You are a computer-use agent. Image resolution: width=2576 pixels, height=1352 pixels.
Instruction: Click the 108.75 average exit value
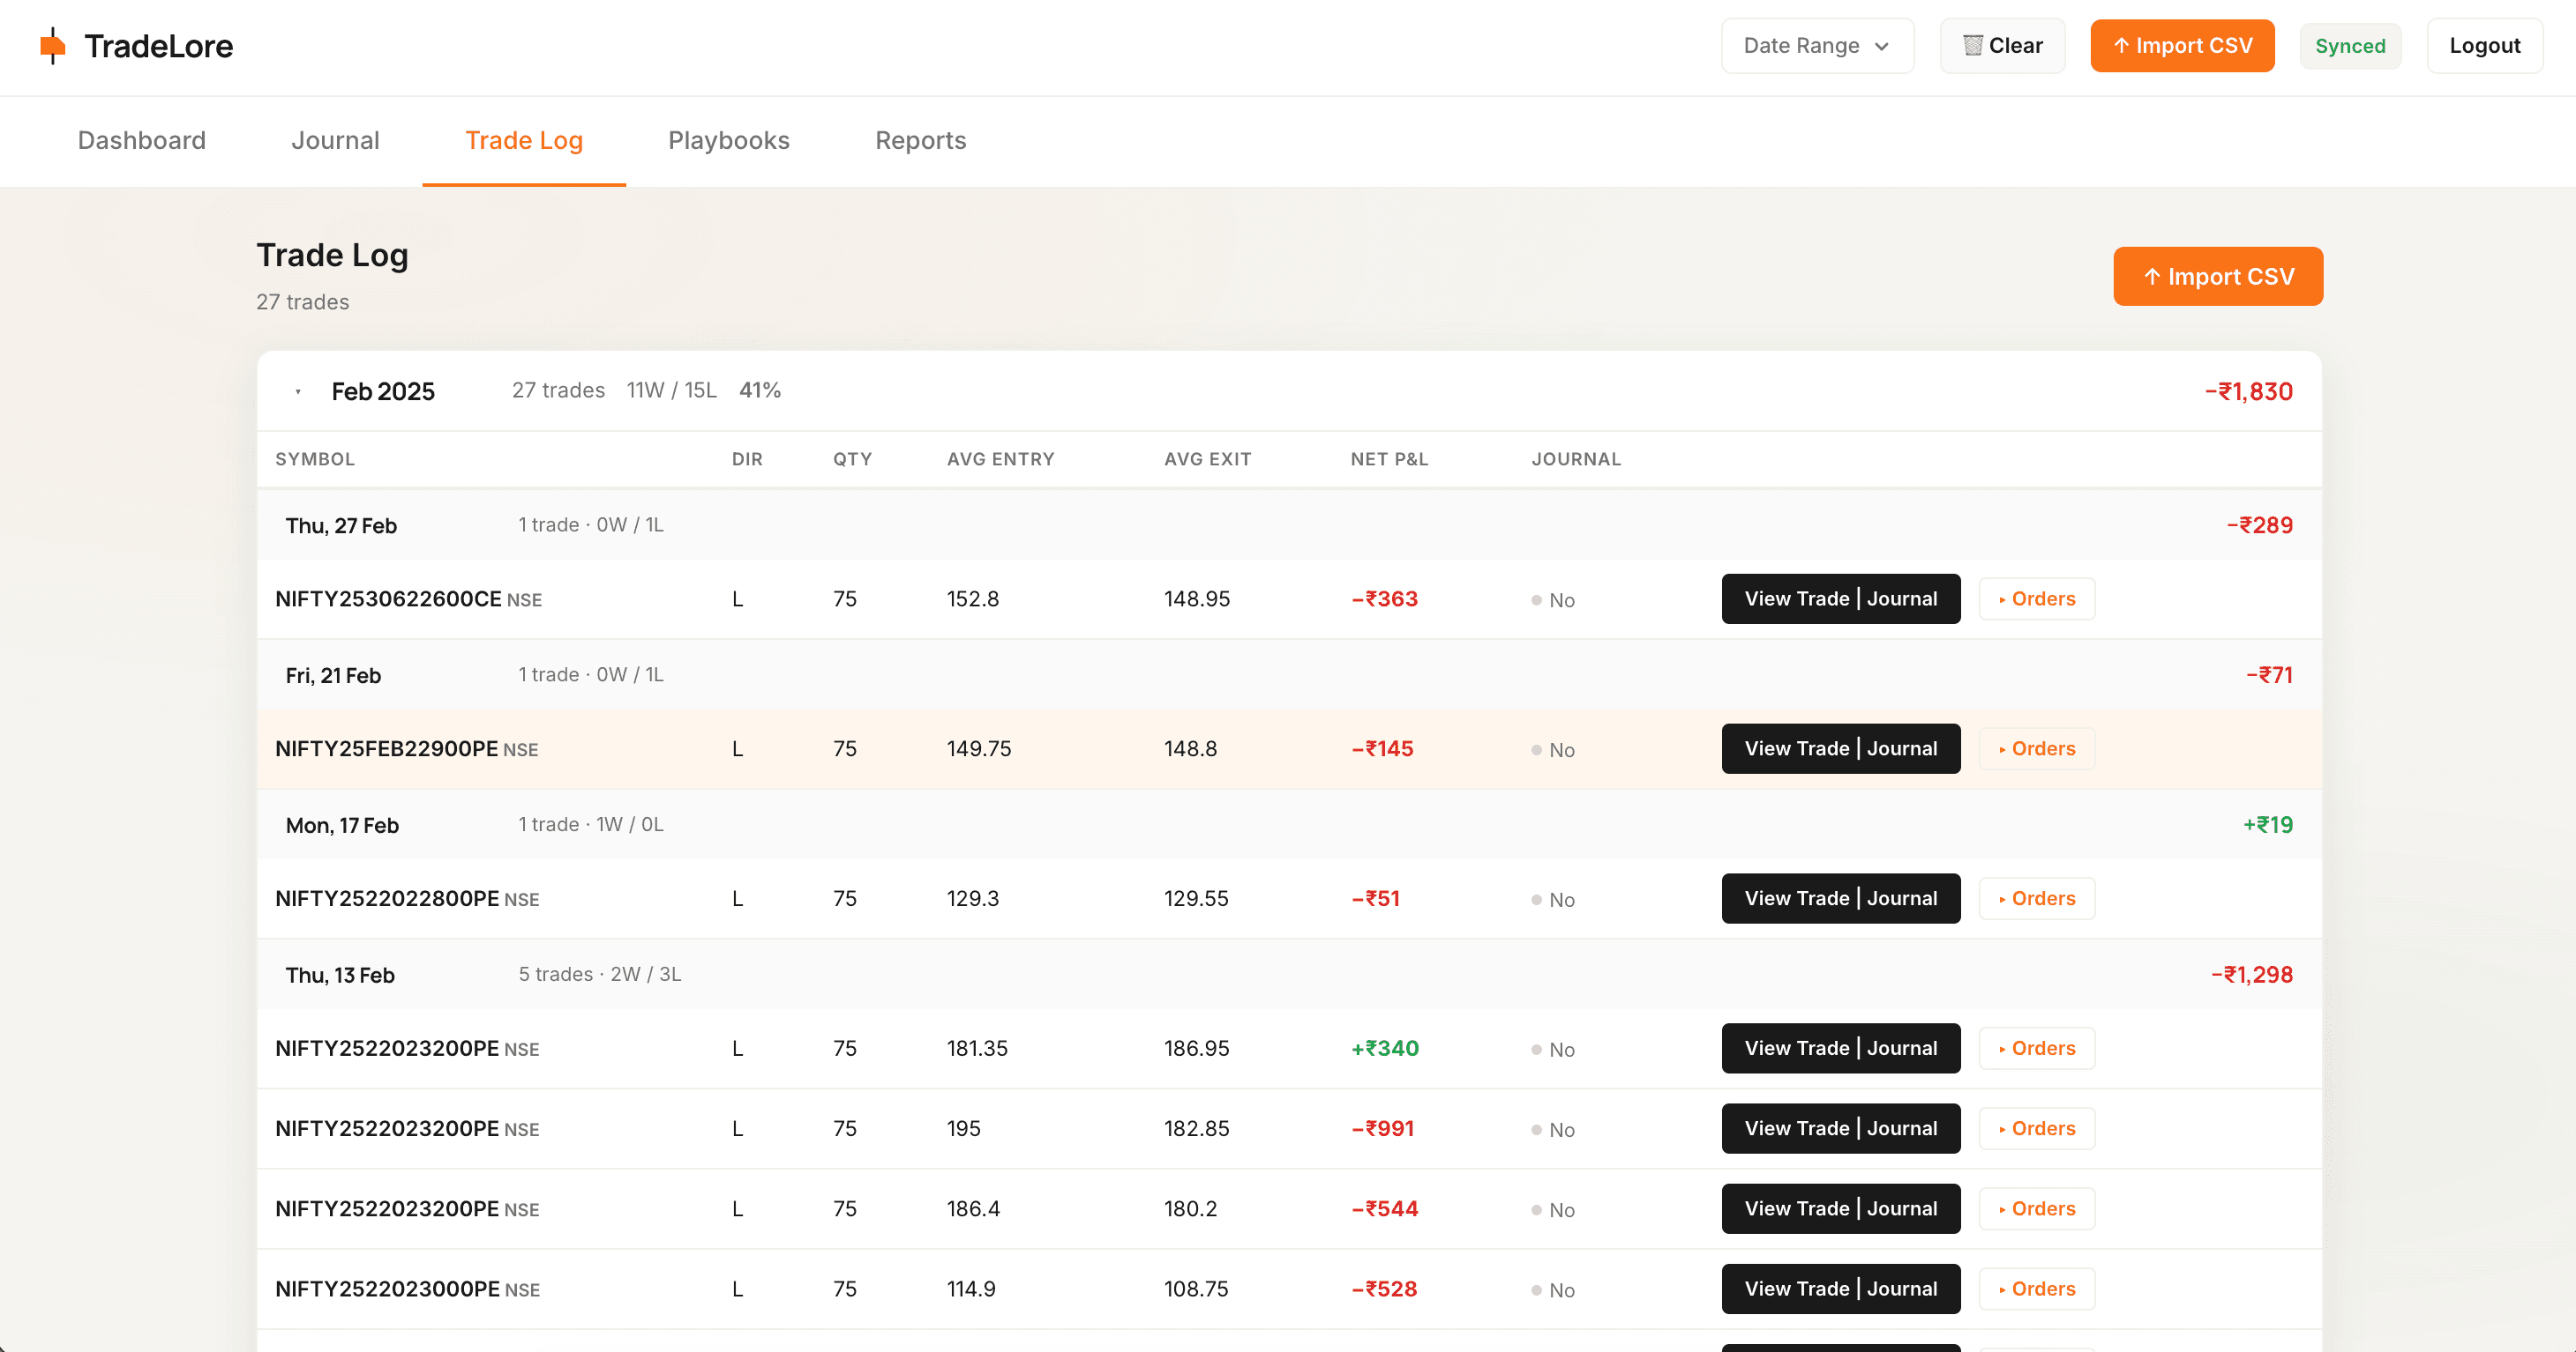(1196, 1289)
